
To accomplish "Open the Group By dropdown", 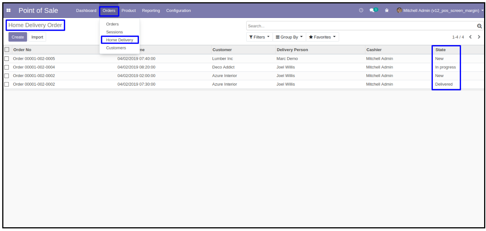I will point(289,37).
